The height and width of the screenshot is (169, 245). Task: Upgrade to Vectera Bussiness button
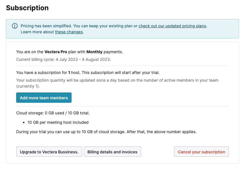click(49, 152)
